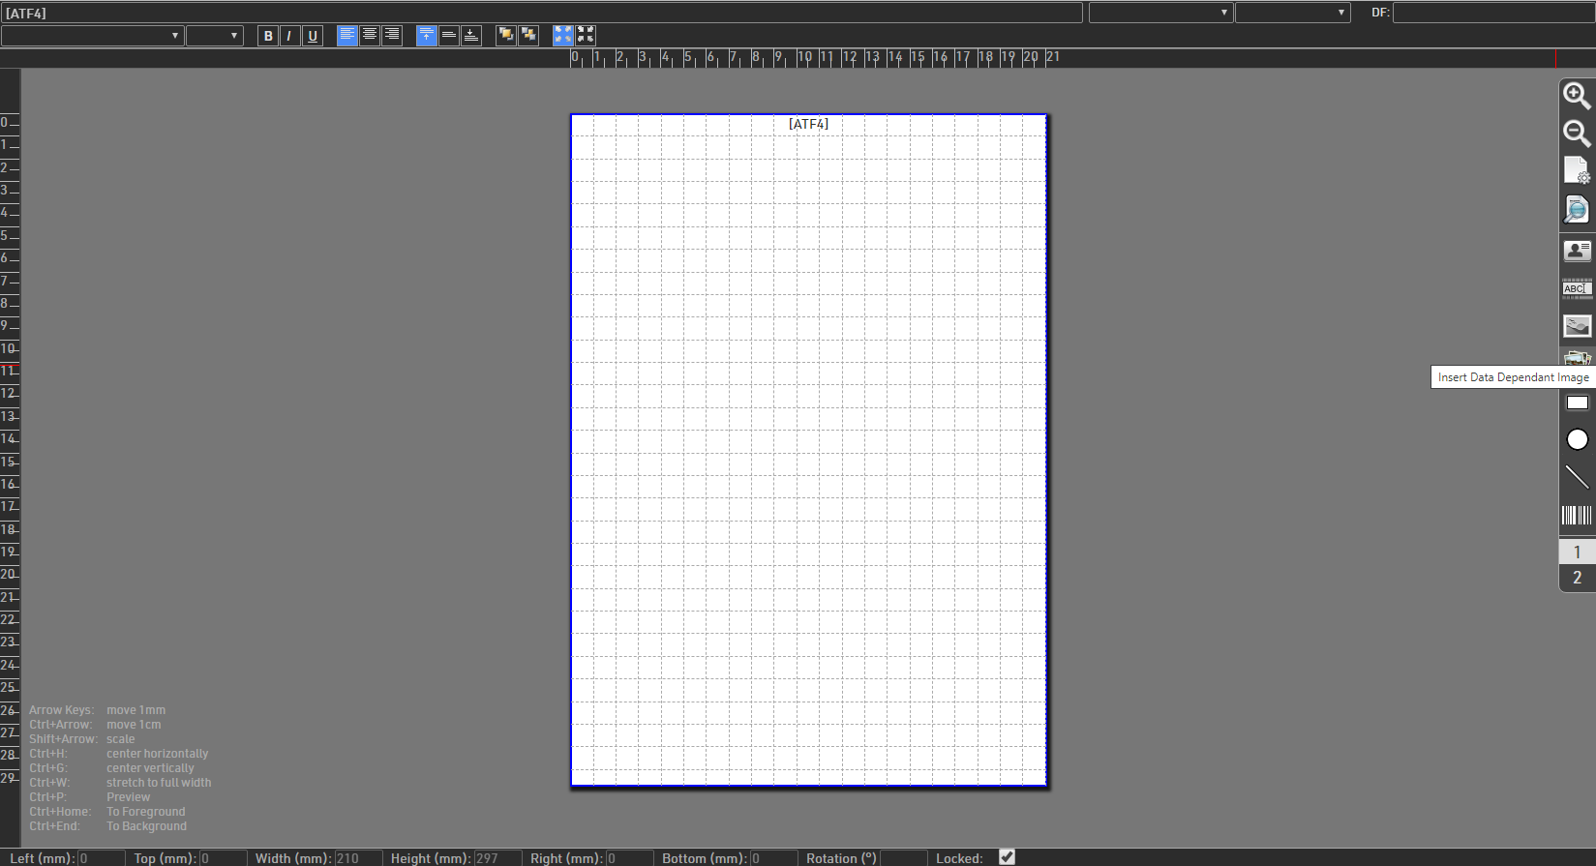
Task: Click the inward arrows shrink icon
Action: (x=586, y=36)
